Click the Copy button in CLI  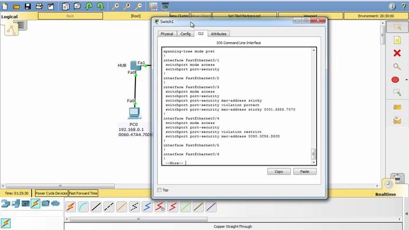pyautogui.click(x=279, y=172)
